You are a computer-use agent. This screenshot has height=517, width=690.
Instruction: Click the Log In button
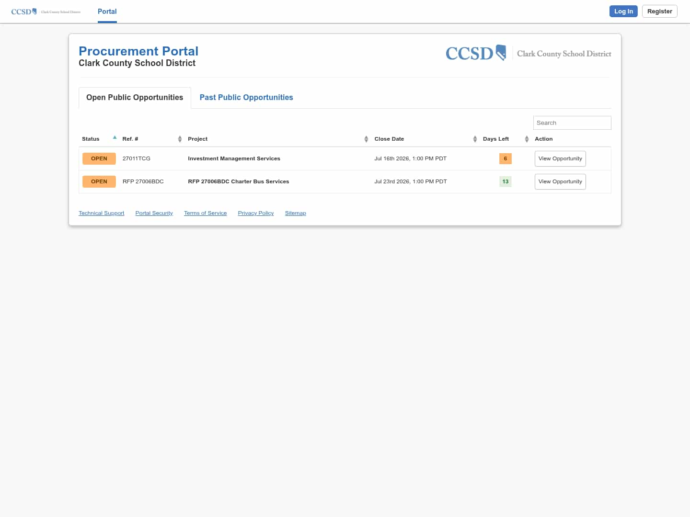tap(623, 11)
